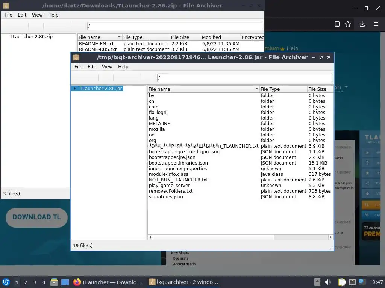The image size is (385, 288).
Task: Open Help menu in zip archiver window
Action: click(53, 15)
